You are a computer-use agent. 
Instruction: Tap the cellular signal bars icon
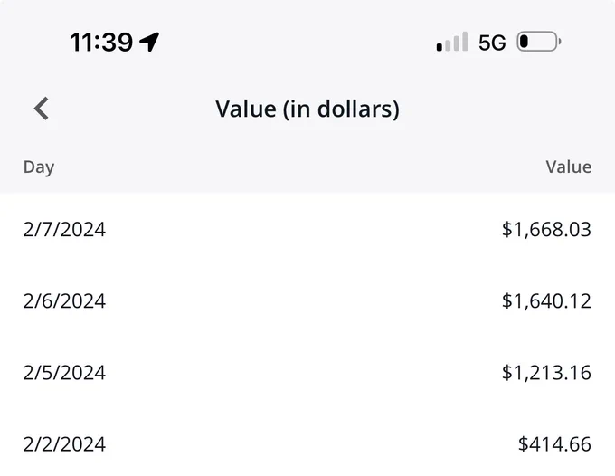452,42
